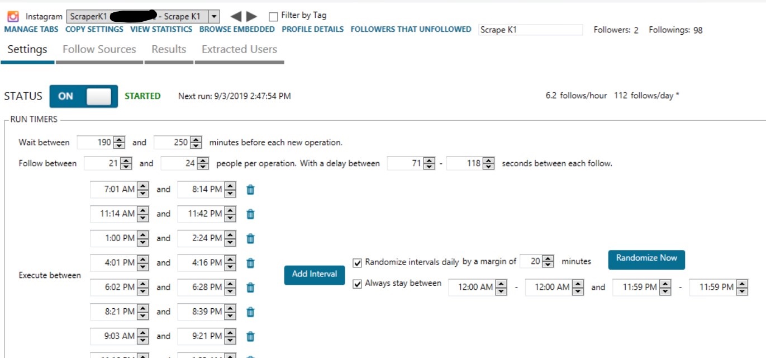Click the Instagram logo icon

pyautogui.click(x=13, y=17)
